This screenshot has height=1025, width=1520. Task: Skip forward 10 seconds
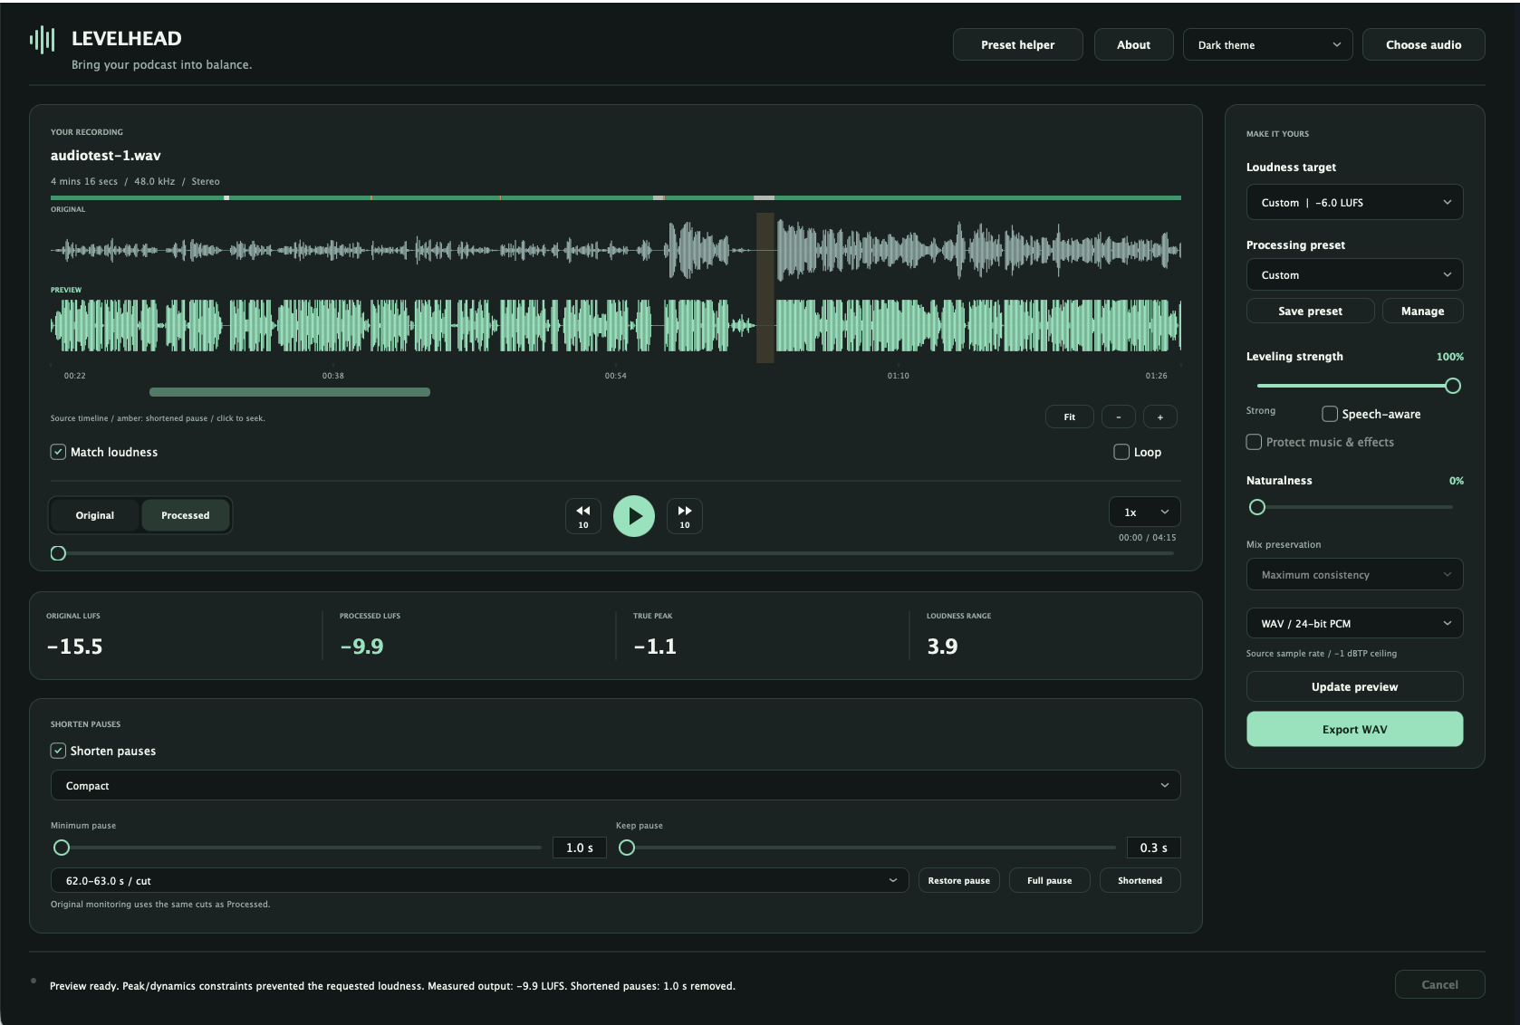(685, 516)
